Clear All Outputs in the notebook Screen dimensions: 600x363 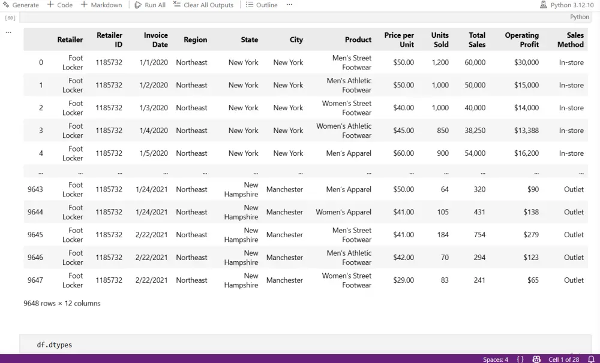[203, 5]
